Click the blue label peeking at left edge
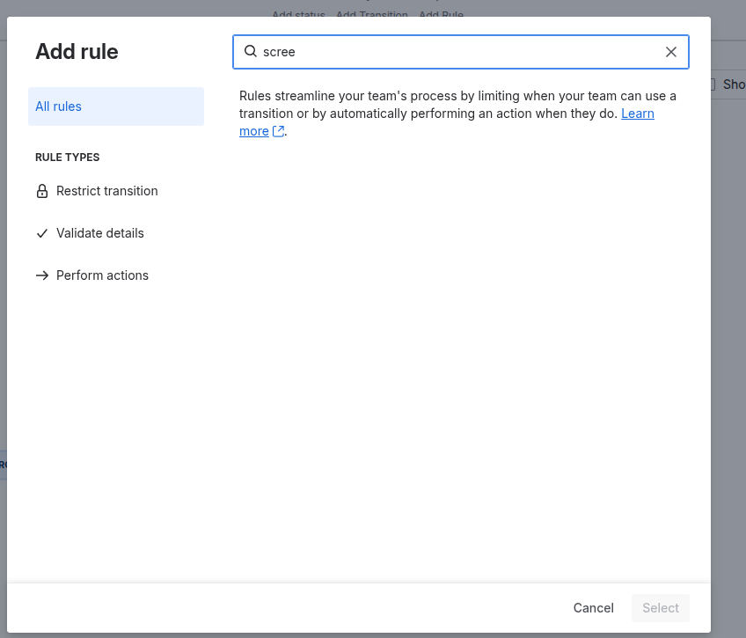Image resolution: width=746 pixels, height=638 pixels. click(4, 464)
